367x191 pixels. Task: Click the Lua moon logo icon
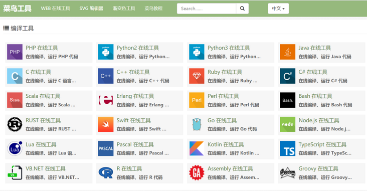click(15, 148)
